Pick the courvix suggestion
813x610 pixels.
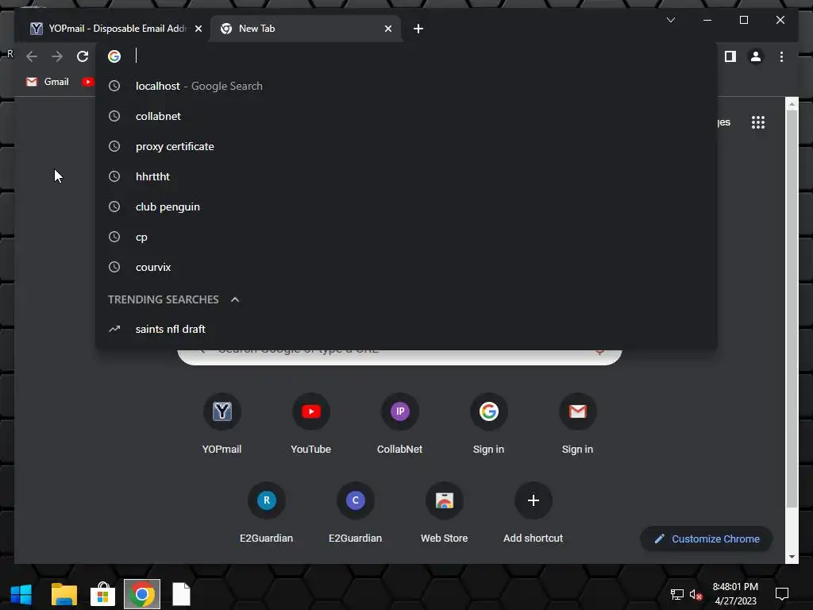406,267
